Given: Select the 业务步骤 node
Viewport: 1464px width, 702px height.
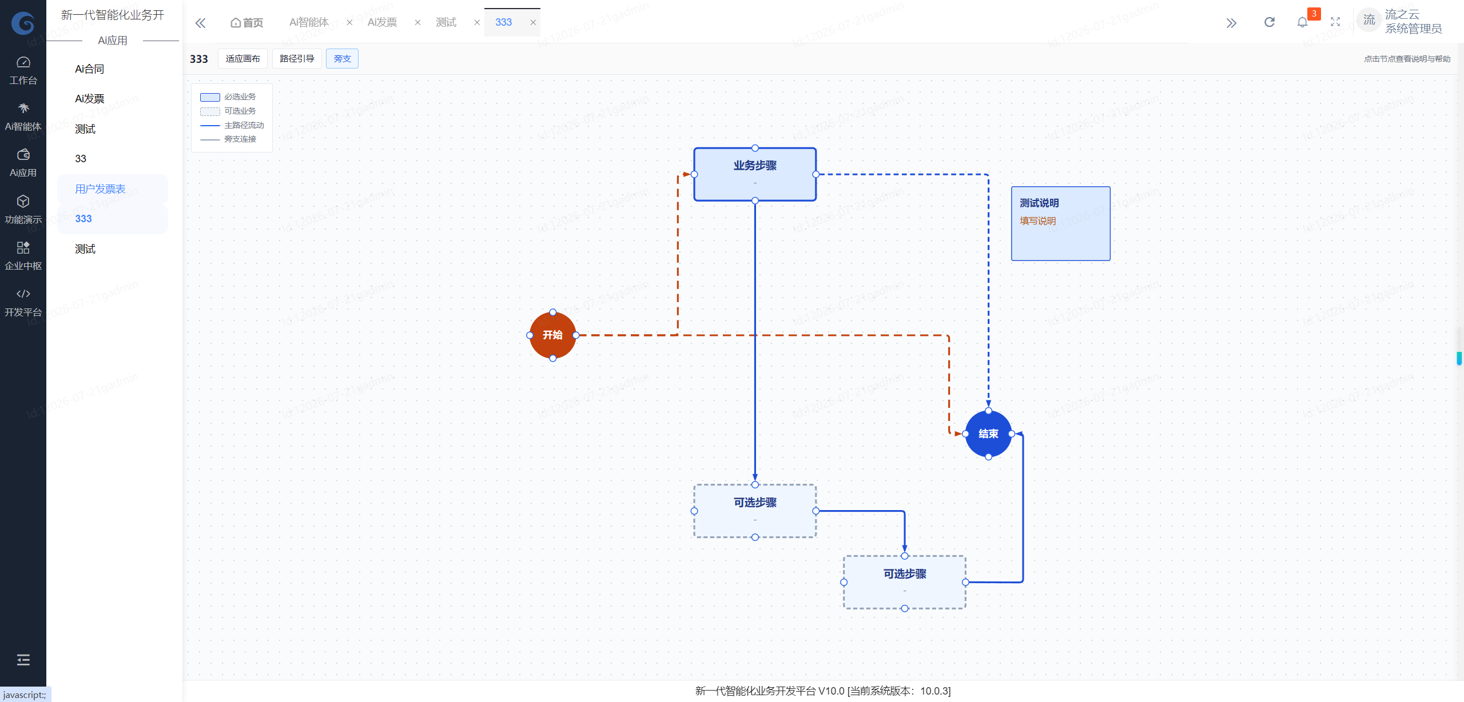Looking at the screenshot, I should click(755, 174).
